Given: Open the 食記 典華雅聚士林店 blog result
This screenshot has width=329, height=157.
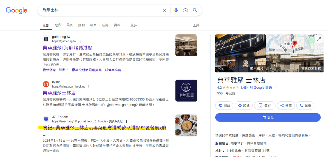Looking at the screenshot, I should (x=105, y=128).
